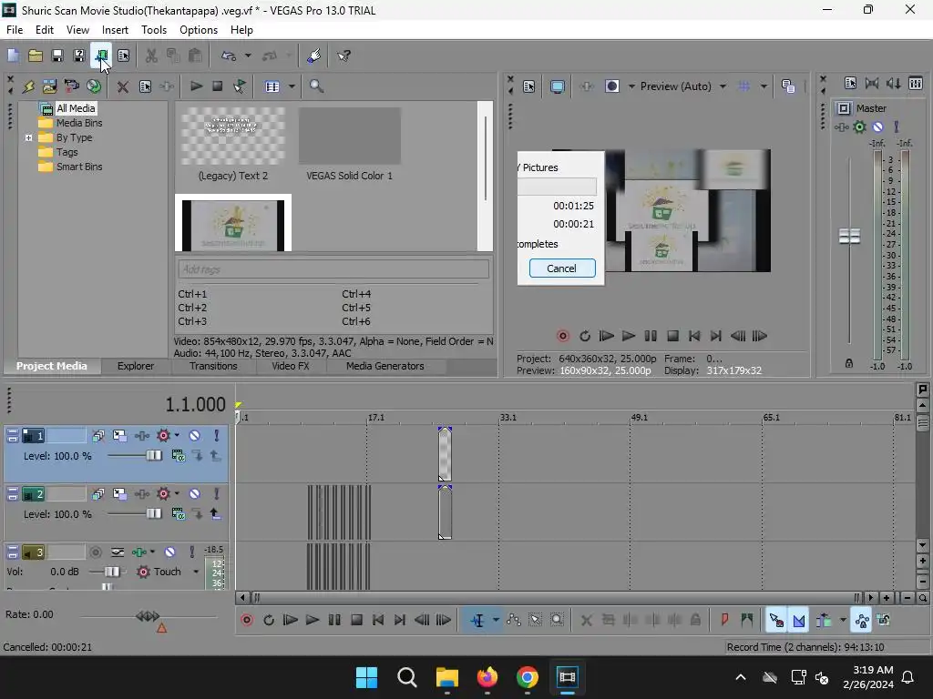Viewport: 933px width, 699px height.
Task: Click the Render As toolbar icon
Action: click(x=101, y=56)
